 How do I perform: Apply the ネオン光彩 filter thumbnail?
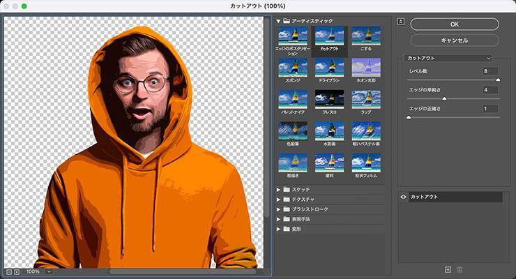click(x=366, y=67)
